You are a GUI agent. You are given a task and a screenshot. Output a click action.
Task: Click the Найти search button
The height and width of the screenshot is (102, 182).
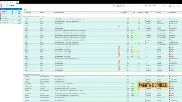click(120, 6)
